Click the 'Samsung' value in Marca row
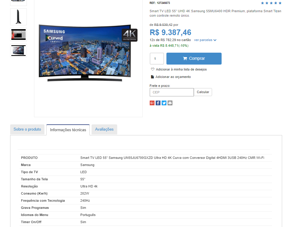The image size is (289, 227). (87, 165)
